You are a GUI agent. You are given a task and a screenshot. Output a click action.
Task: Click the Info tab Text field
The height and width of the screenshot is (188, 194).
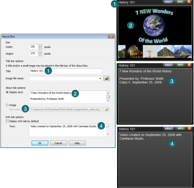tap(68, 130)
